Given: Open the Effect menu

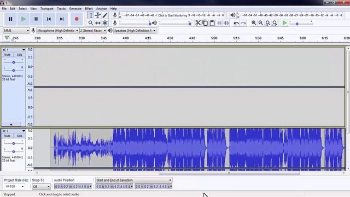Looking at the screenshot, I should click(x=89, y=9).
